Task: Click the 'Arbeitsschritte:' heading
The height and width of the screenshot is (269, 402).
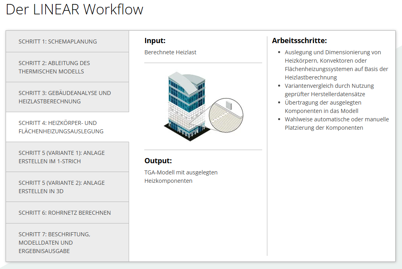Action: coord(299,41)
